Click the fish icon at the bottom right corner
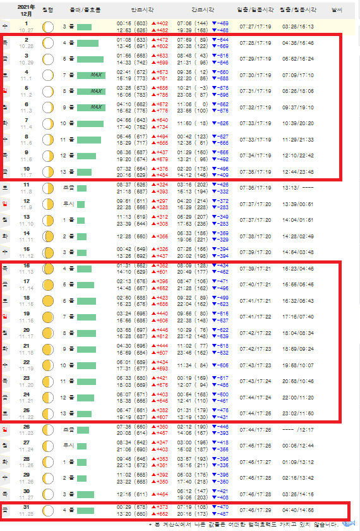The height and width of the screenshot is (531, 360). 348,523
